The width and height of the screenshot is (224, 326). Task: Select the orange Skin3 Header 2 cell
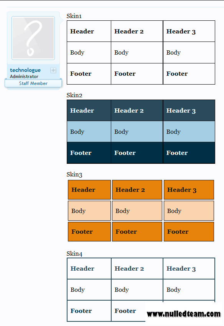(x=137, y=190)
